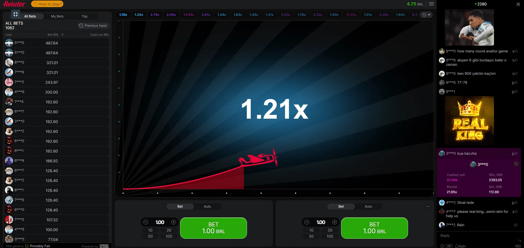Viewport: 524px width, 248px height.
Task: Open the Provably Fair info
Action: (x=38, y=246)
